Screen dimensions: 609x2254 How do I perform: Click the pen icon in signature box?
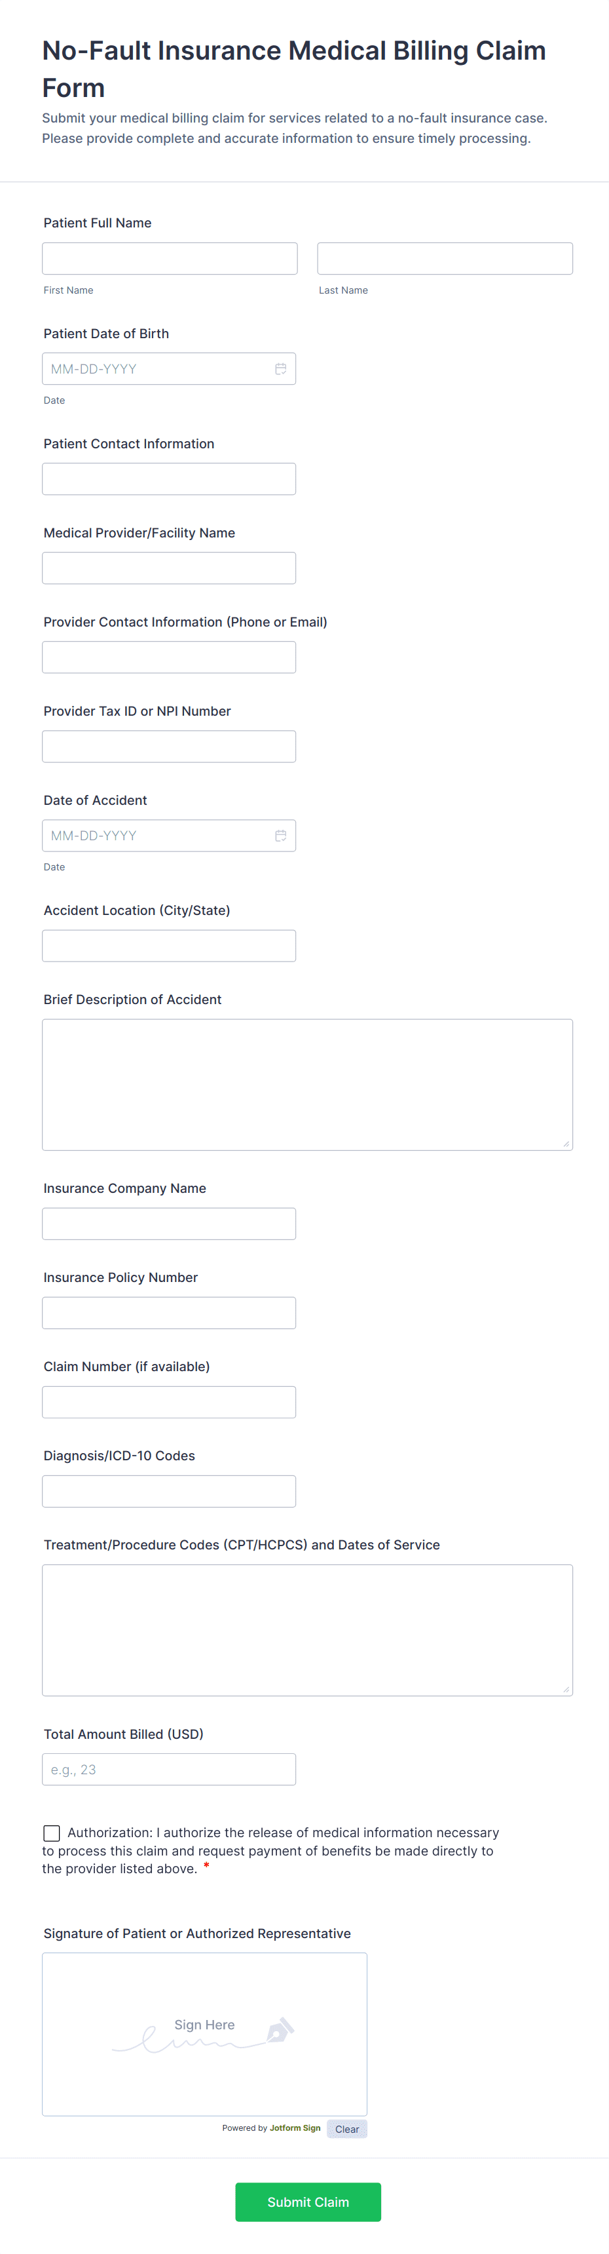[280, 2030]
